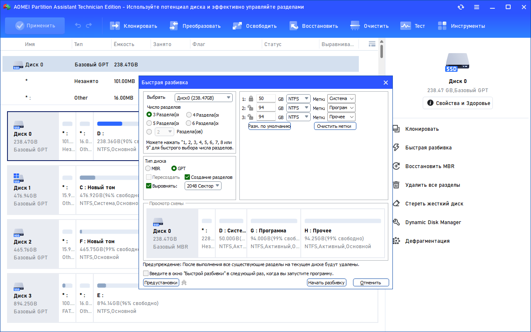The height and width of the screenshot is (332, 531).
Task: Open file system dropdown for partition 1
Action: 298,98
